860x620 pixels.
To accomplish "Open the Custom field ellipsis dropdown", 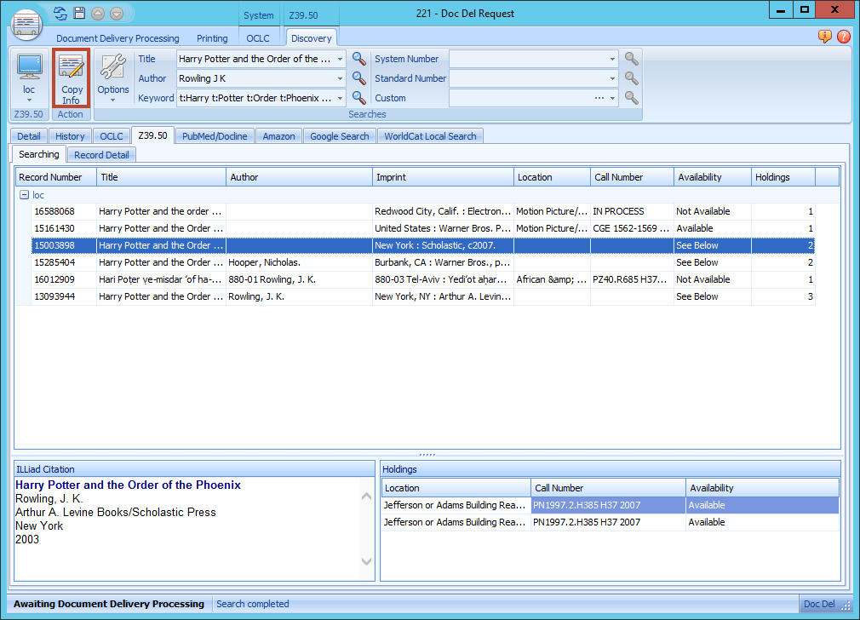I will click(x=598, y=98).
